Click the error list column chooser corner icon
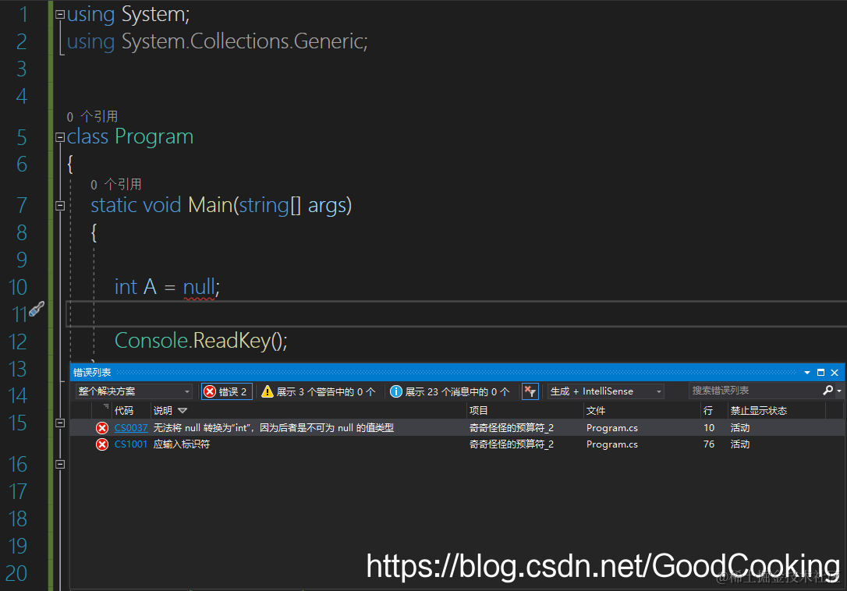The height and width of the screenshot is (591, 847). pos(105,406)
